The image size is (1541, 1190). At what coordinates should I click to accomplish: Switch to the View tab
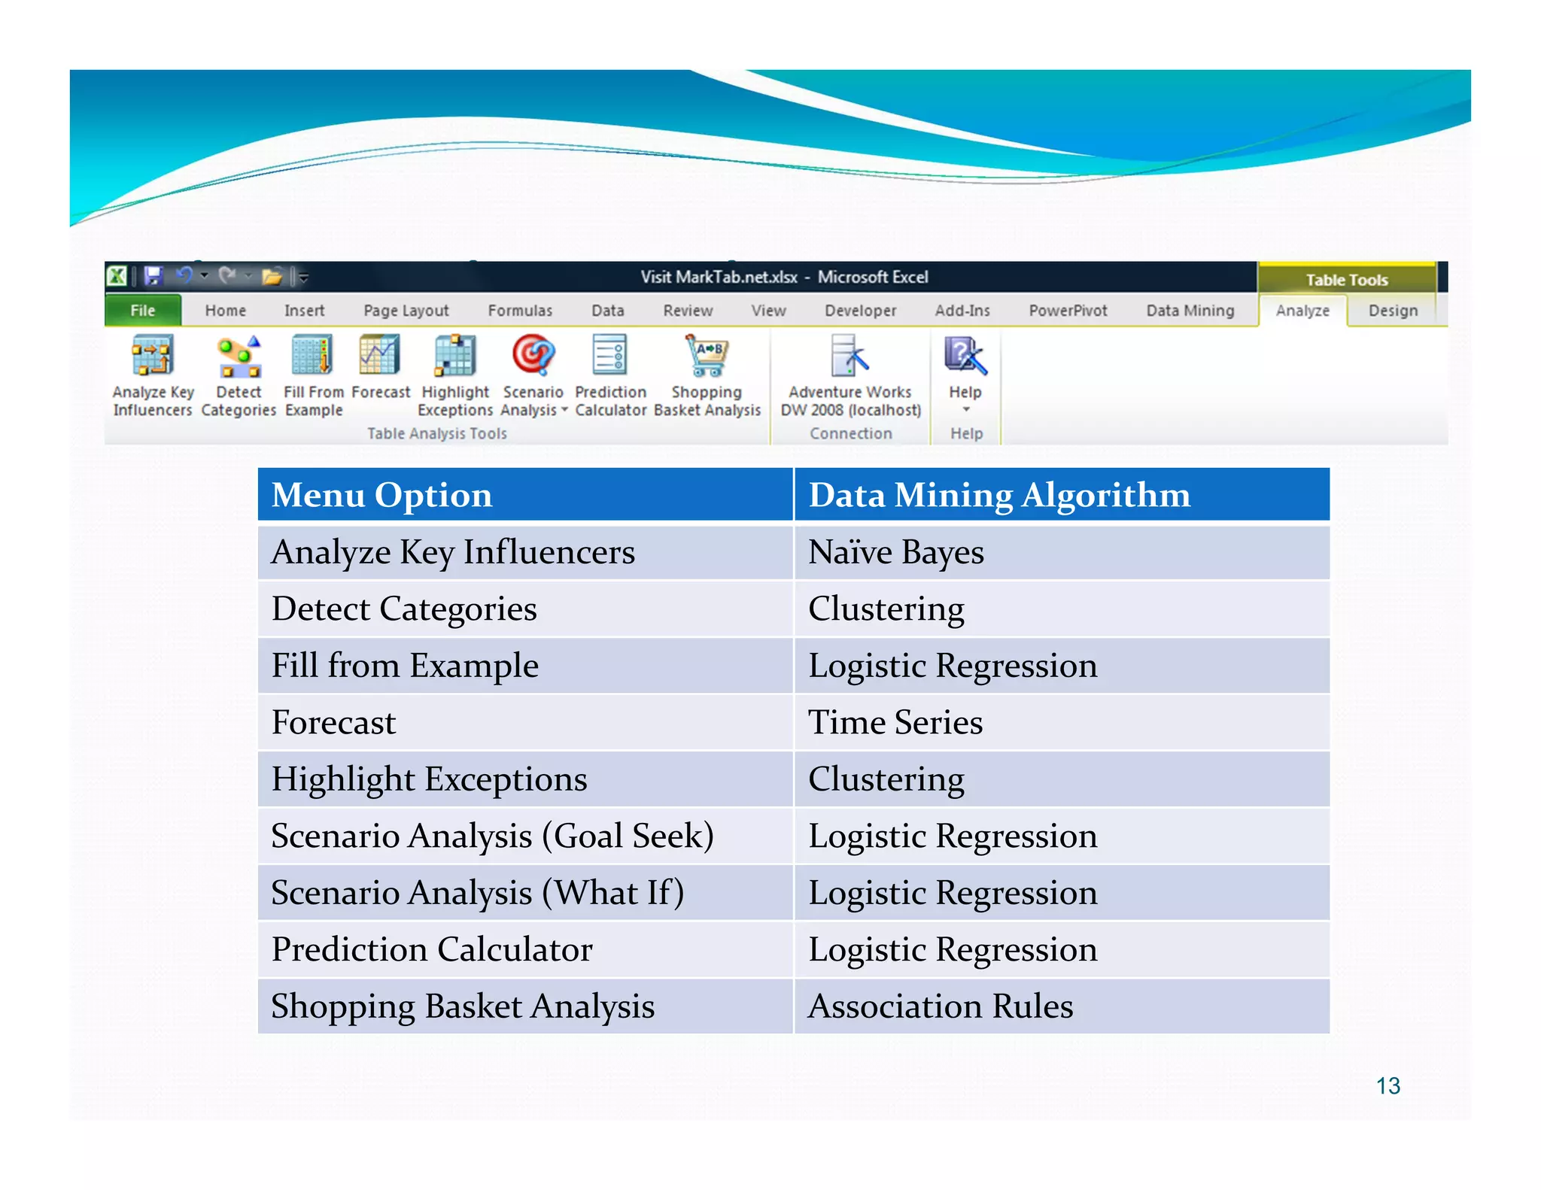pos(768,311)
